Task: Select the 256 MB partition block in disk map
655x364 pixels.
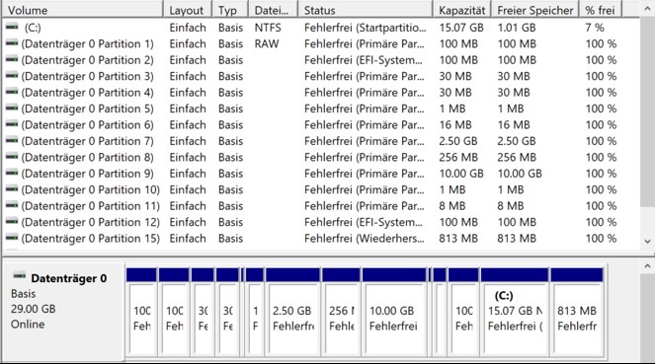Action: 341,313
